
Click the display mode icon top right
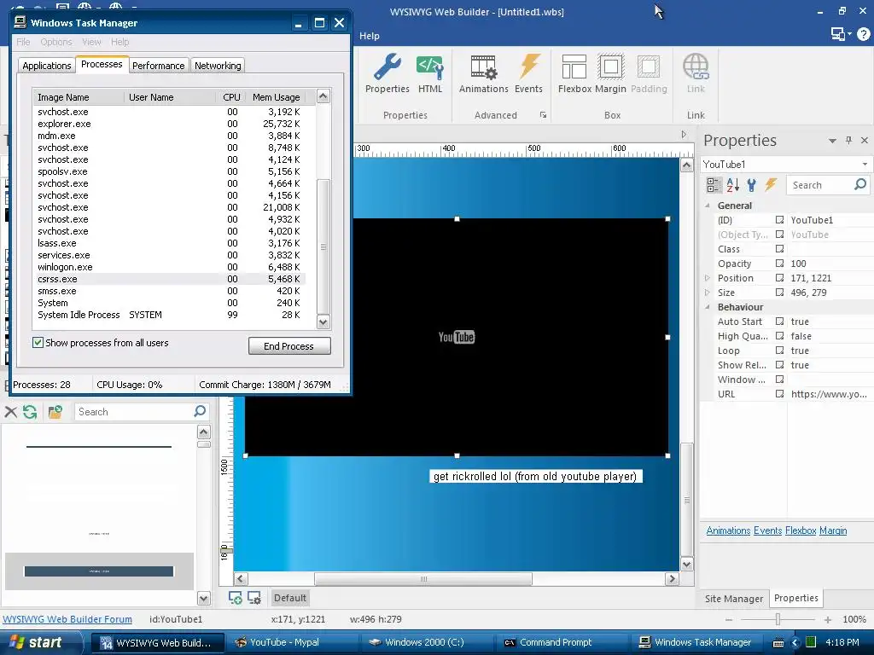click(x=837, y=34)
